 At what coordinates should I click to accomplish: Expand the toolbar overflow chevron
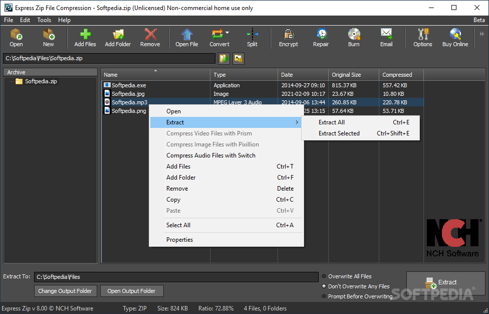(481, 34)
